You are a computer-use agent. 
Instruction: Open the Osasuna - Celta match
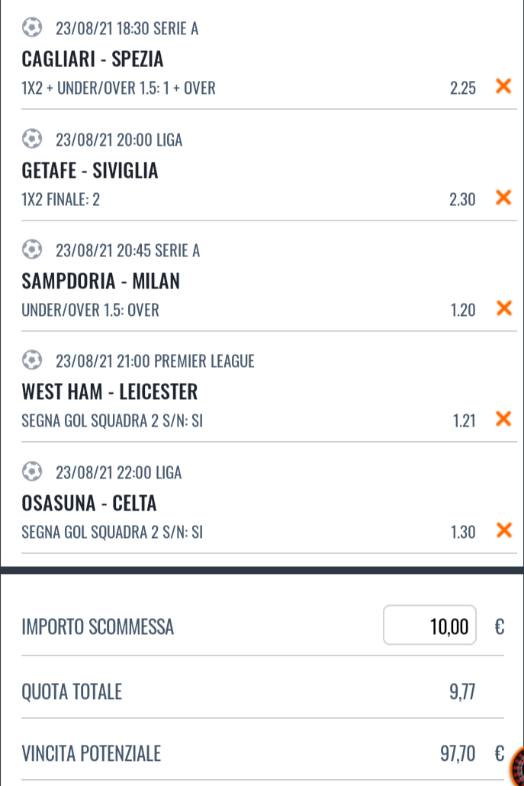pyautogui.click(x=89, y=504)
